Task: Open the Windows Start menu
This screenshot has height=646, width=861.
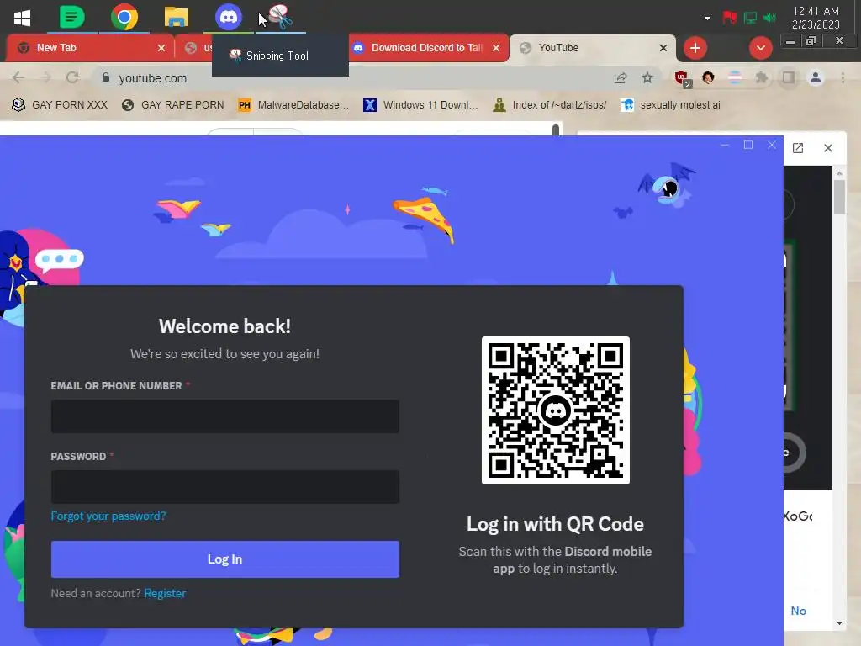Action: point(22,18)
